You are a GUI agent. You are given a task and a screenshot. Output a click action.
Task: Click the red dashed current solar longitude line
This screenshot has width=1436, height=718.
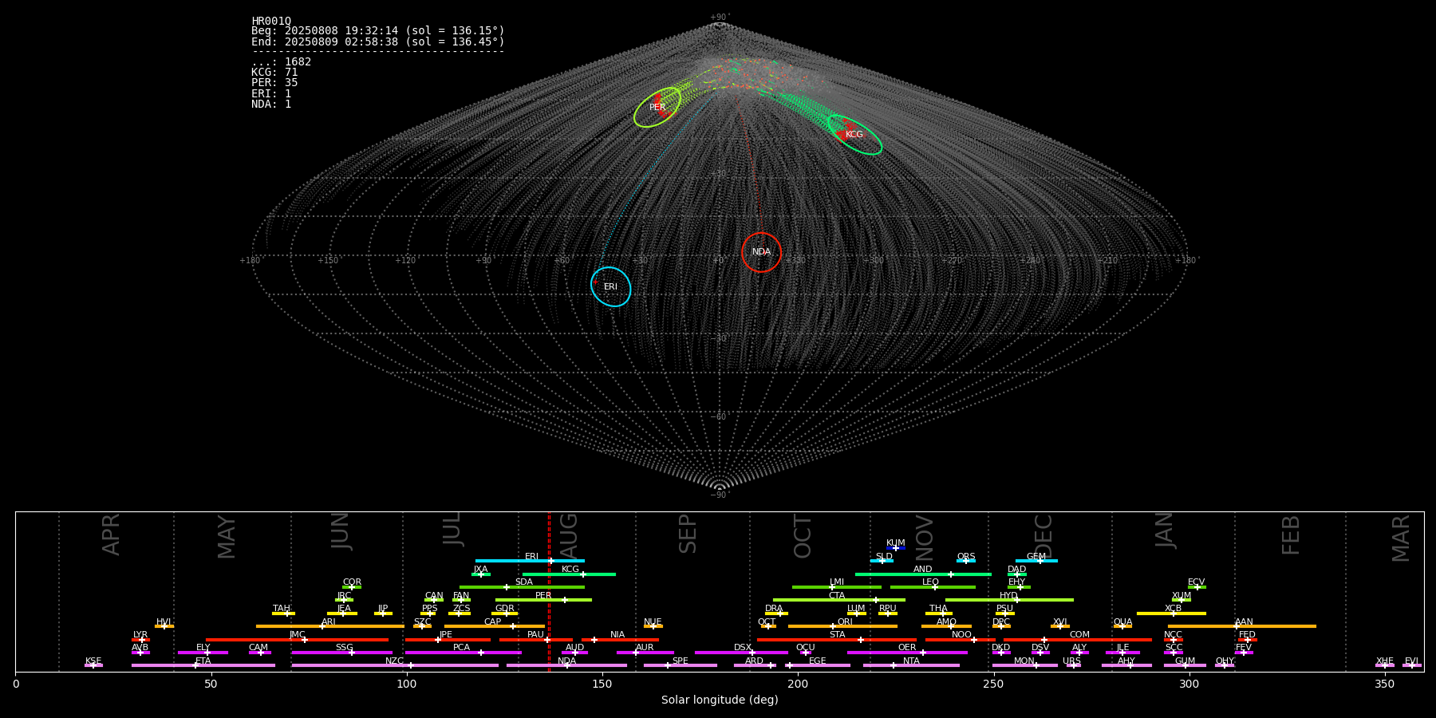[x=549, y=590]
